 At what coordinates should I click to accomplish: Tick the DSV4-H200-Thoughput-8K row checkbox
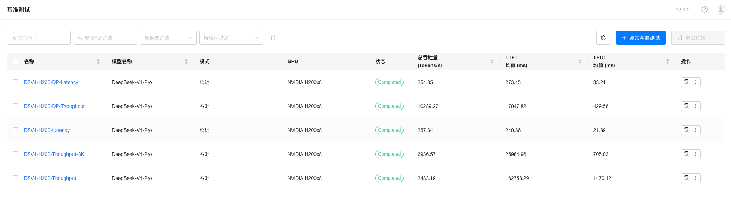click(16, 154)
